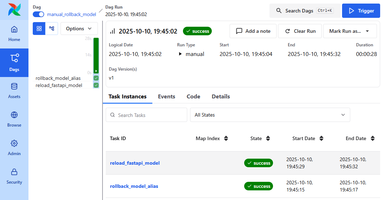383x200 pixels.
Task: Open the Assets section
Action: [14, 91]
